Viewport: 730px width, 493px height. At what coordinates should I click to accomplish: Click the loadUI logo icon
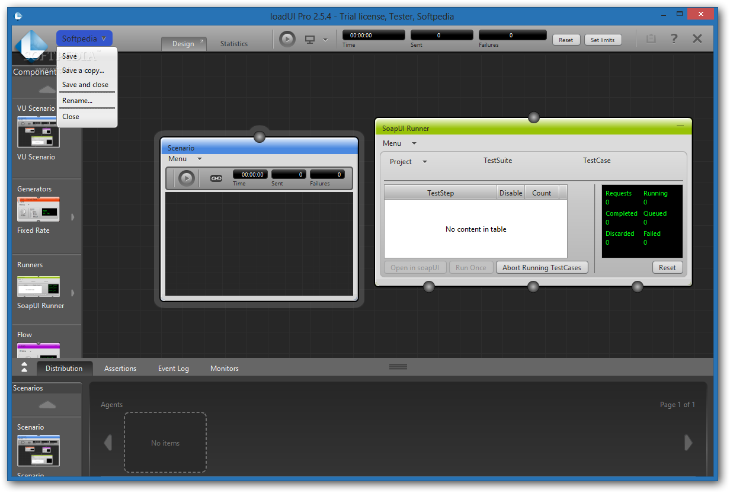pos(30,46)
